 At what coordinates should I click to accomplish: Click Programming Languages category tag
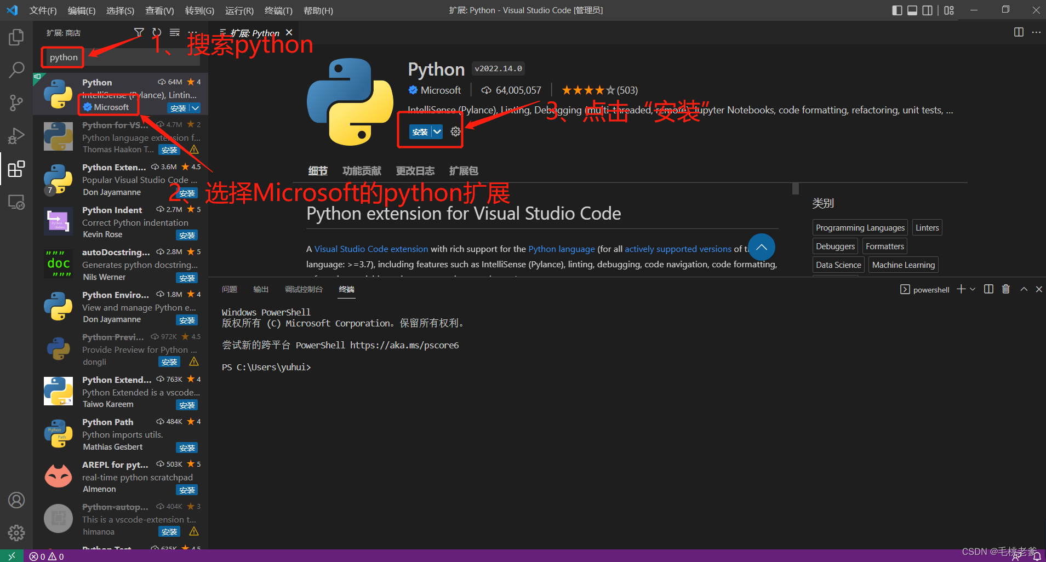[x=860, y=227]
